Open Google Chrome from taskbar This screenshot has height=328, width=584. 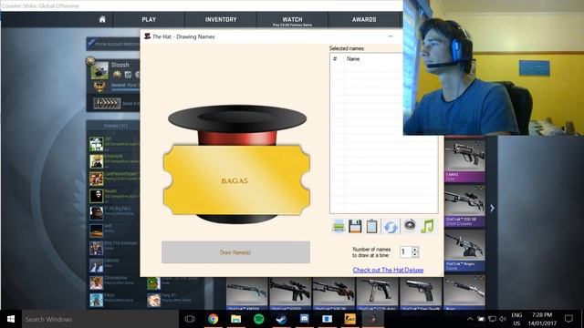(x=213, y=319)
